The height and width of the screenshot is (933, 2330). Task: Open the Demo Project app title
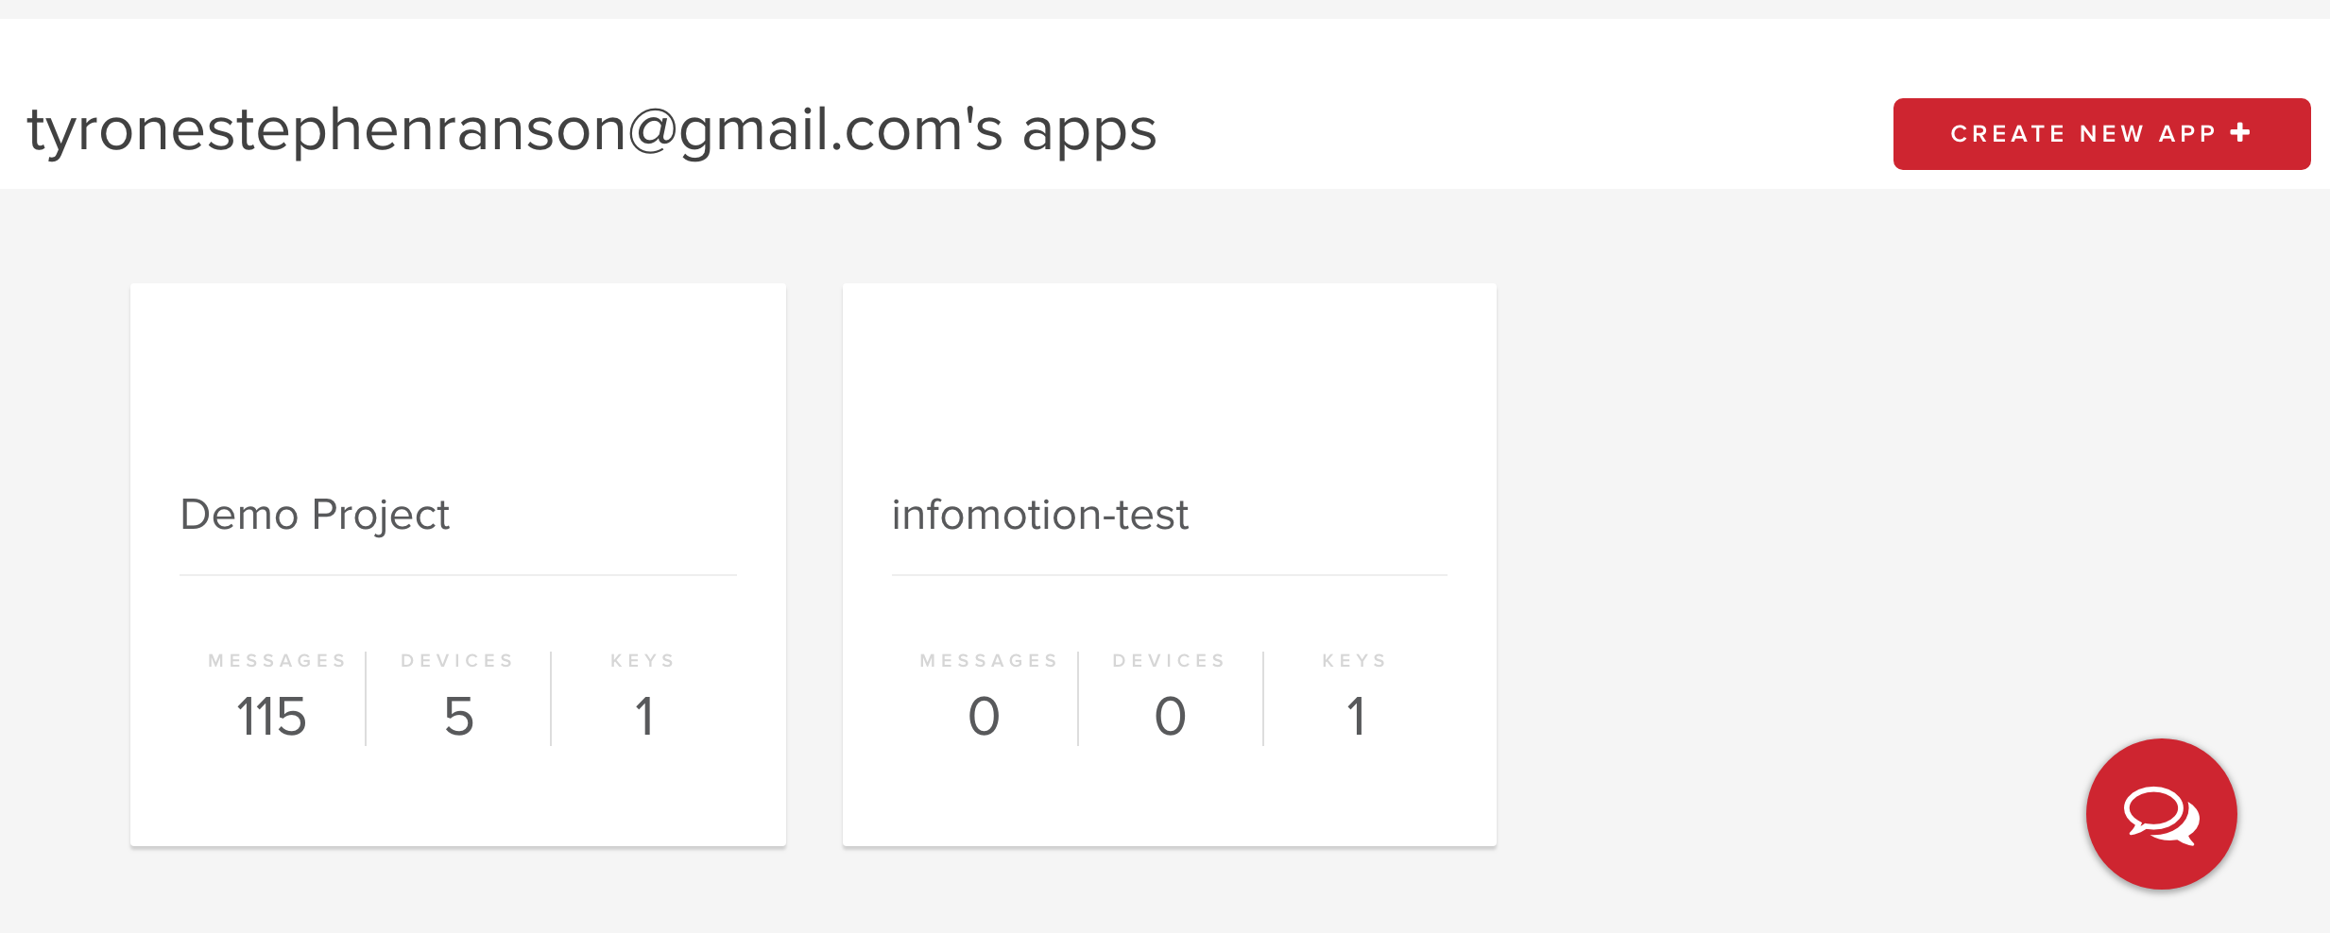point(315,515)
